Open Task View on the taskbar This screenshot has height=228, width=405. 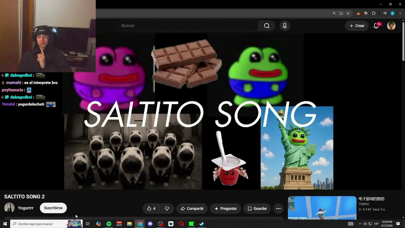[88, 224]
